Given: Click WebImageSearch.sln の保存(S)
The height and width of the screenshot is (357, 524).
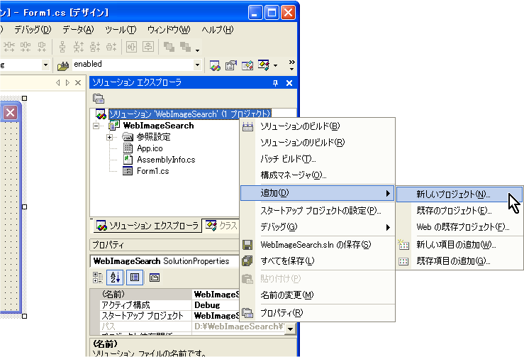Looking at the screenshot, I should [x=318, y=245].
